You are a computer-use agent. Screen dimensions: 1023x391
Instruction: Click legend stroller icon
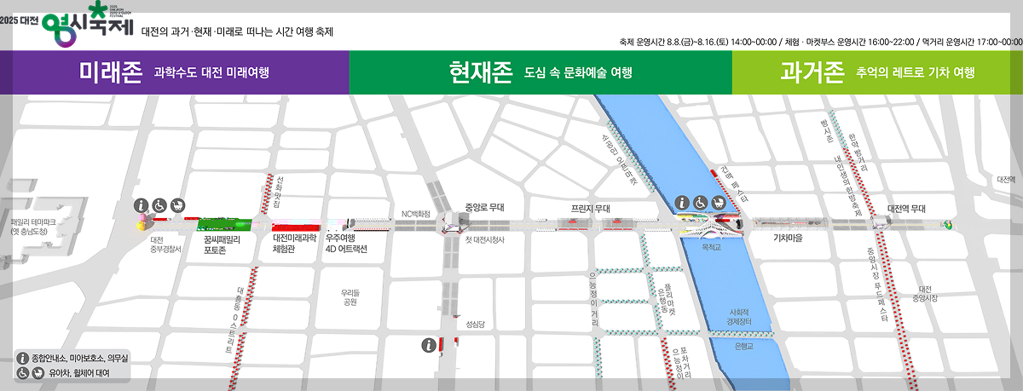click(x=38, y=372)
